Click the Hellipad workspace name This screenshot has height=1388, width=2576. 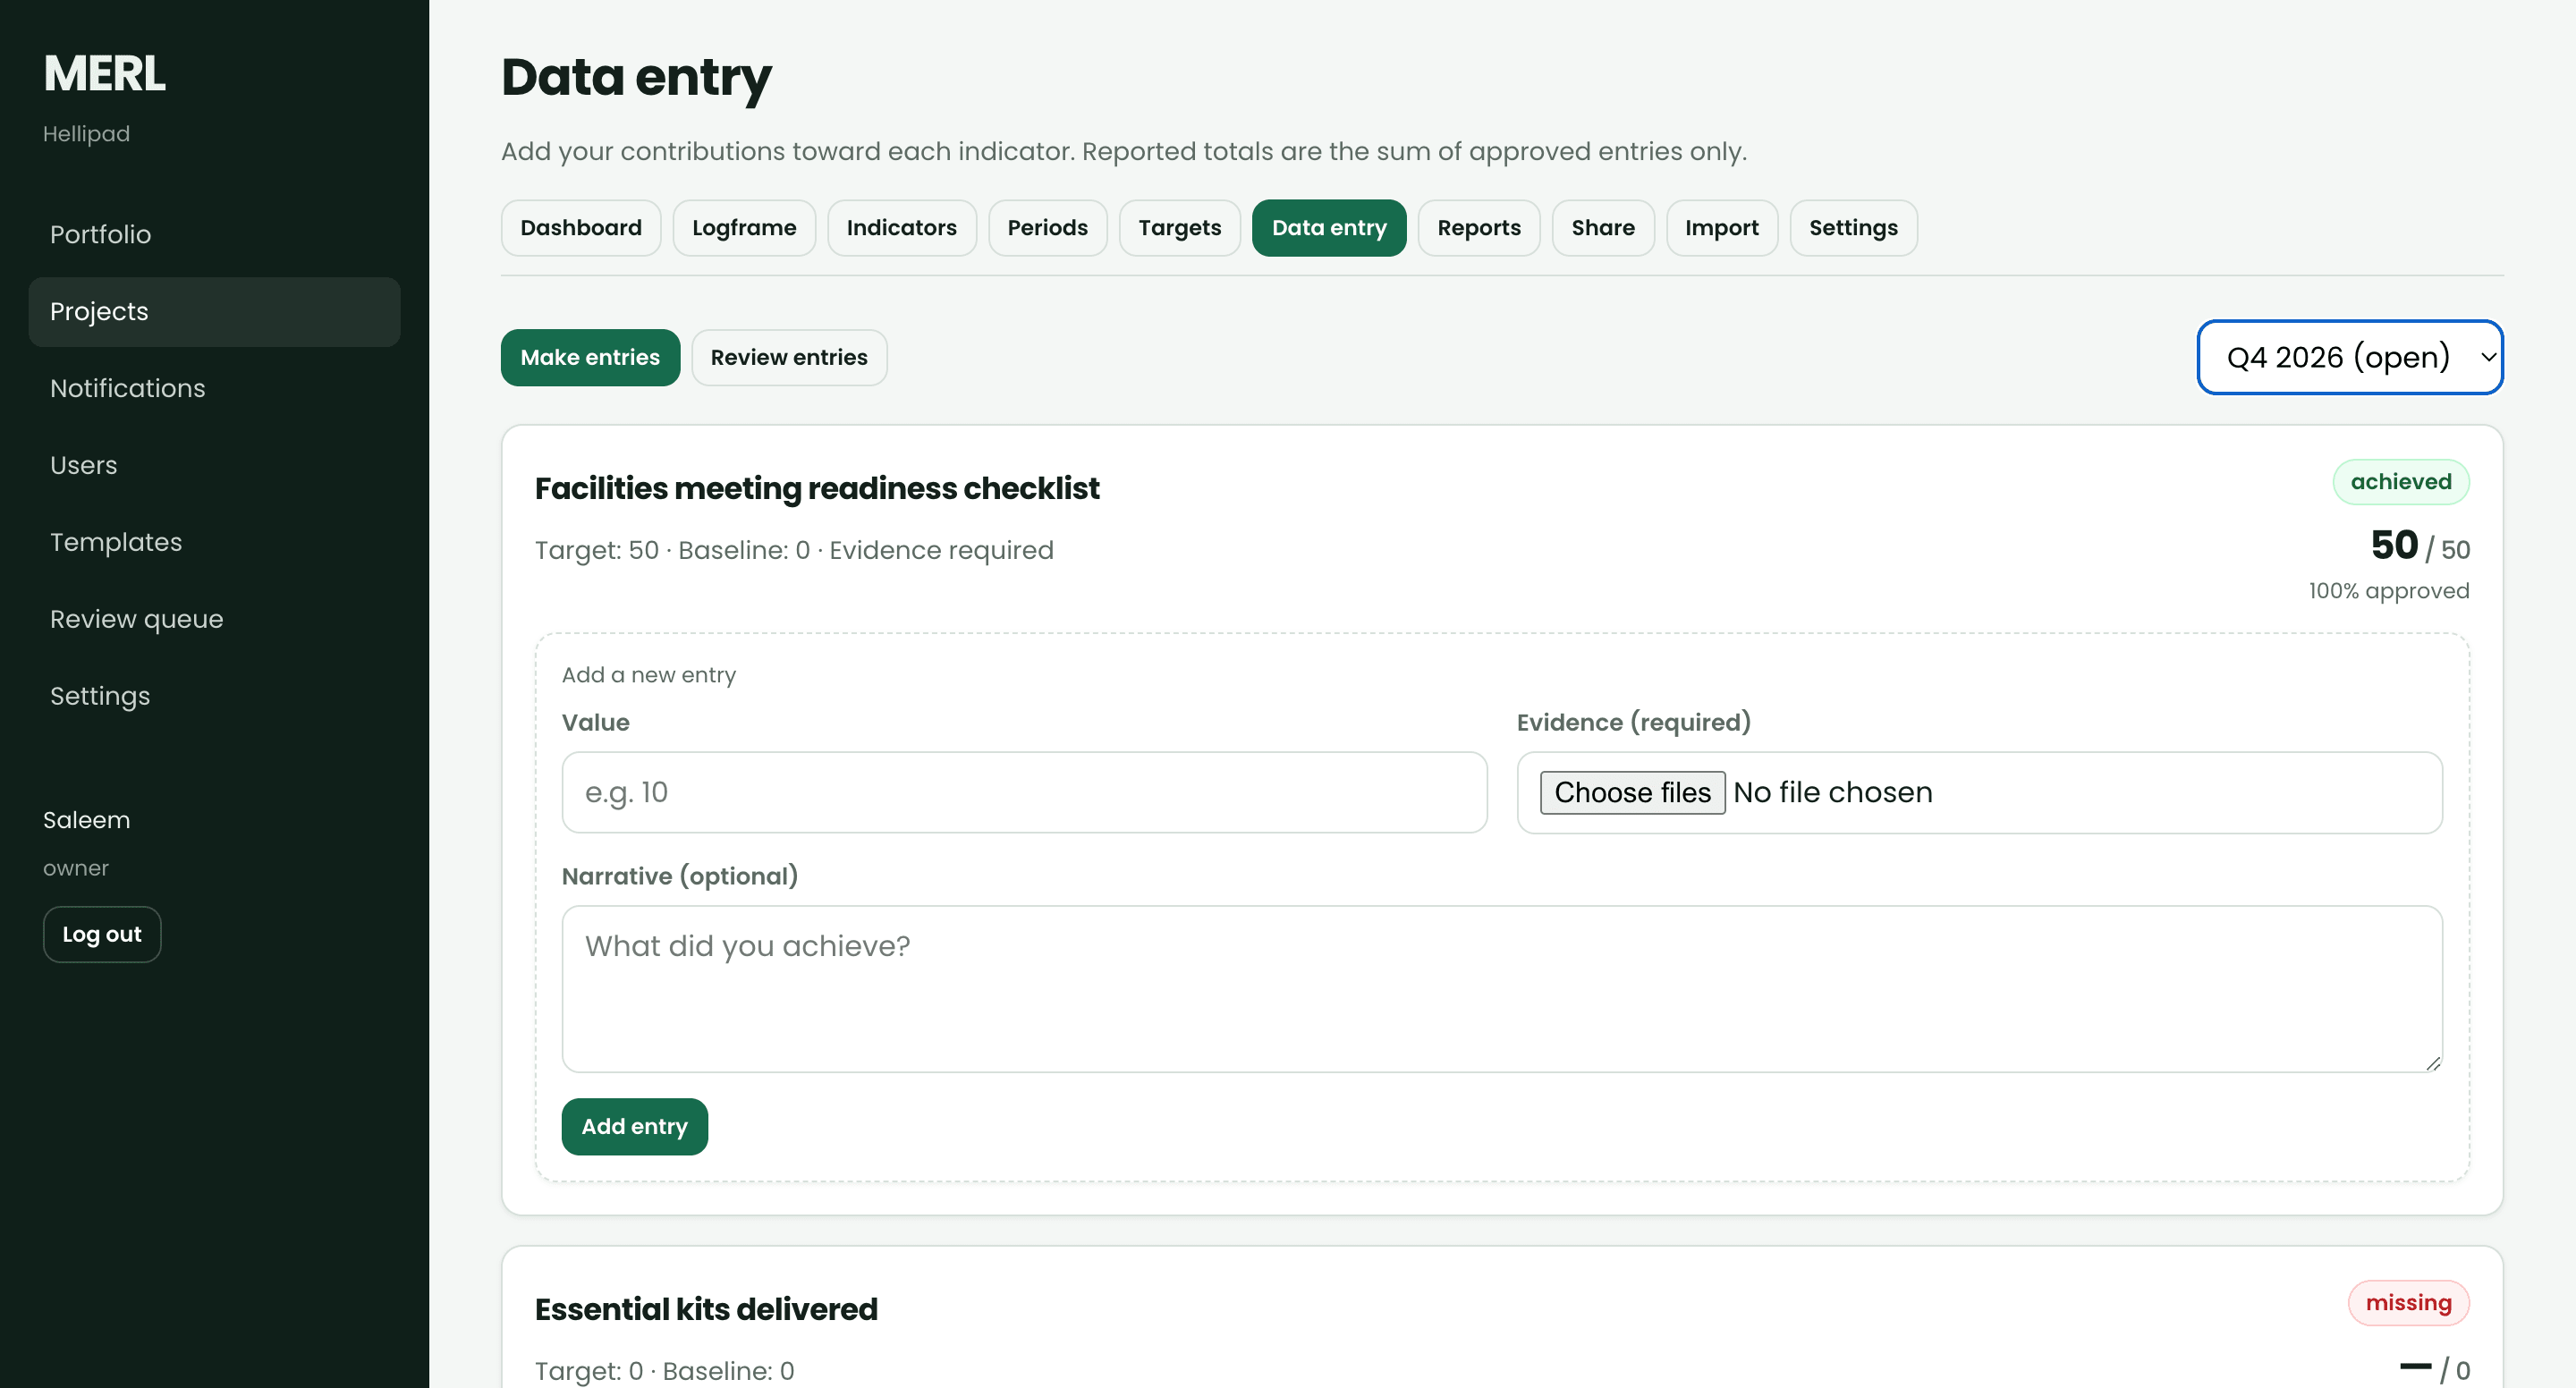pyautogui.click(x=86, y=134)
